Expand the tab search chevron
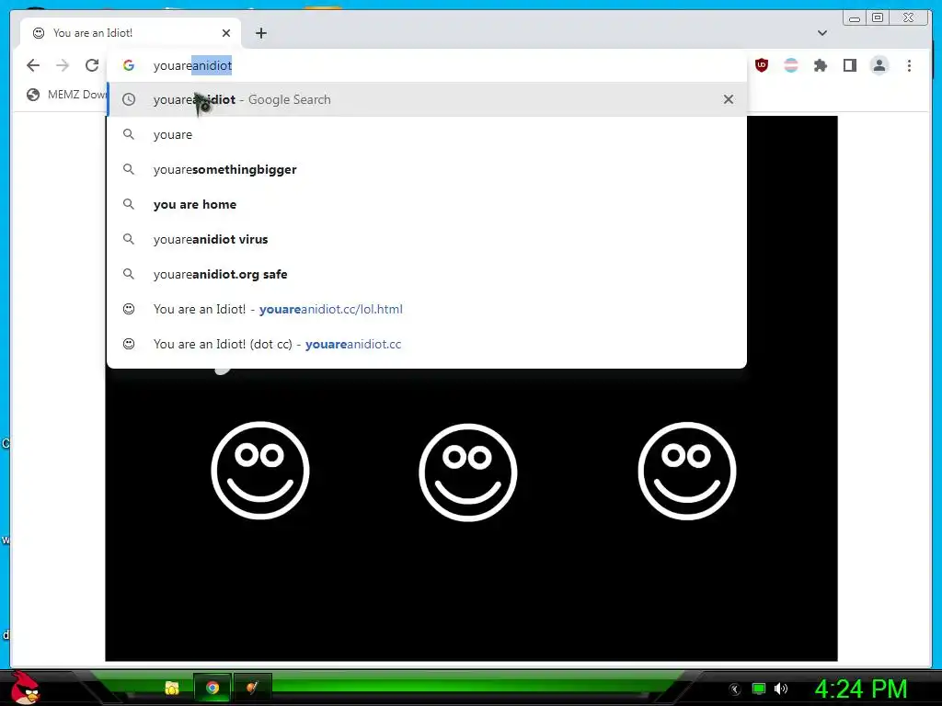 (x=821, y=33)
